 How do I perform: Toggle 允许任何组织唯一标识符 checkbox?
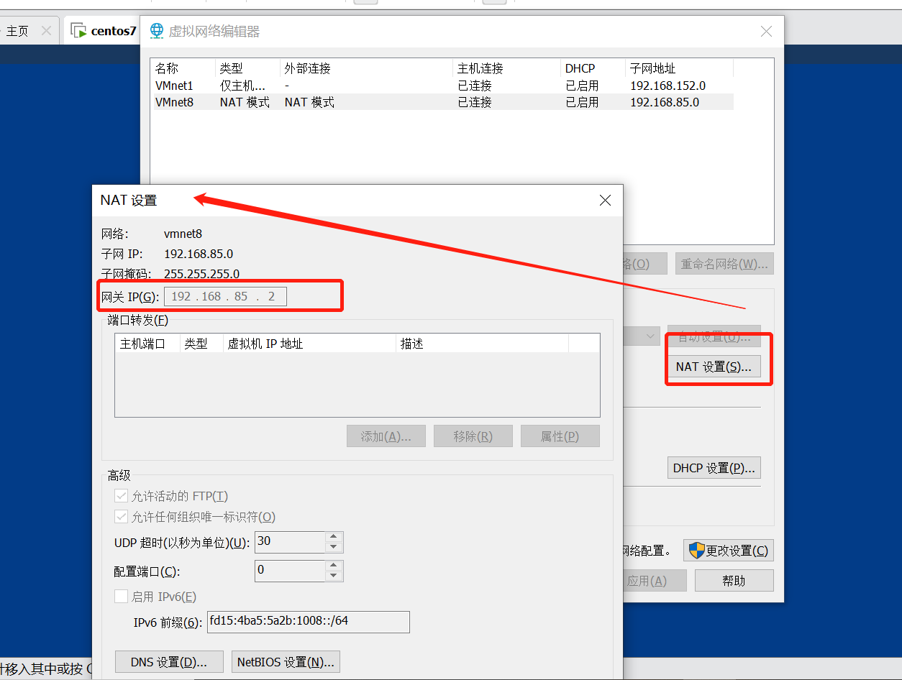point(121,517)
